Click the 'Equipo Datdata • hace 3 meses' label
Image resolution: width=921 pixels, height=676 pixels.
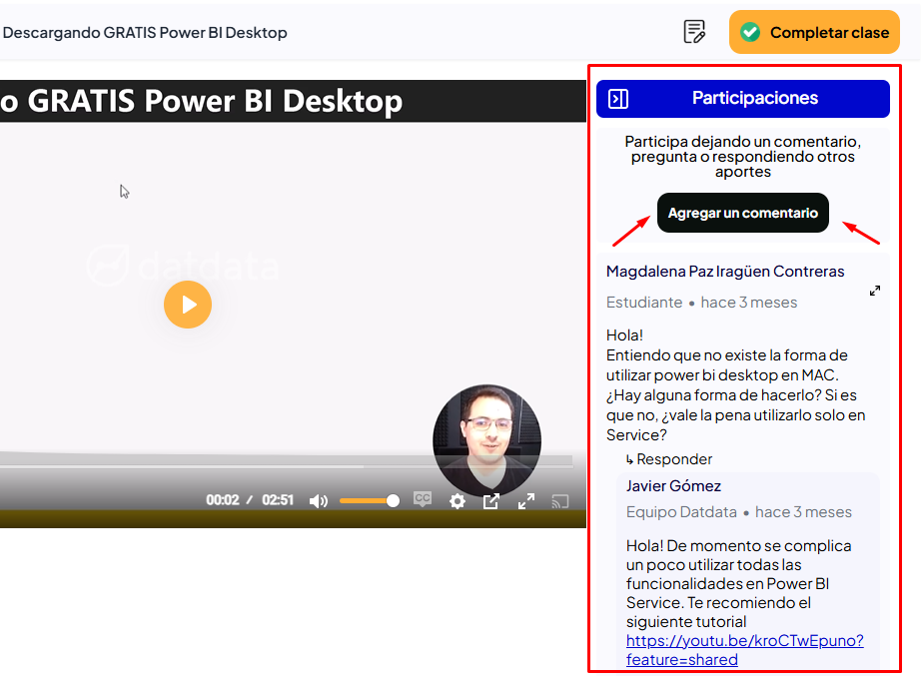coord(738,512)
